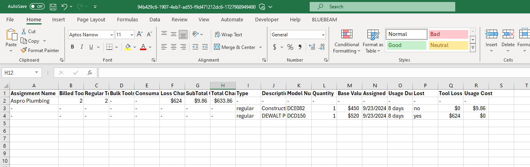Click the Middle Align icon
This screenshot has height=167, width=530.
click(x=174, y=34)
